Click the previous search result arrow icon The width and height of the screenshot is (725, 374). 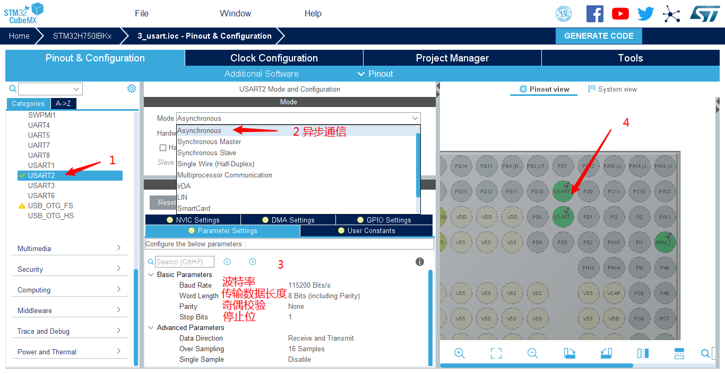coord(227,262)
